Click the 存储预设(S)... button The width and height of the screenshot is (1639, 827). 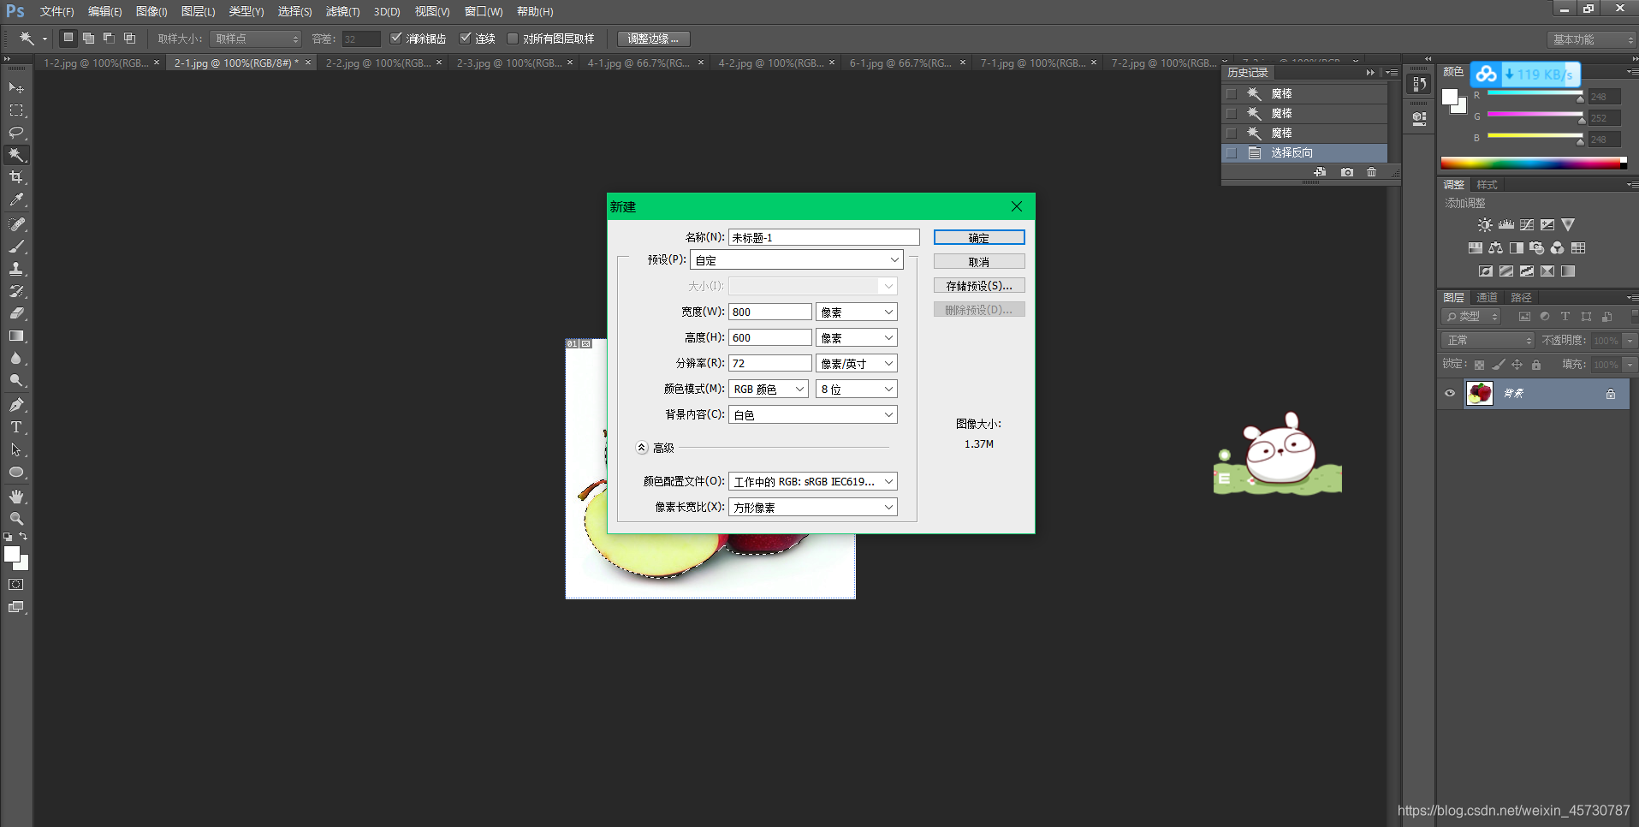979,286
